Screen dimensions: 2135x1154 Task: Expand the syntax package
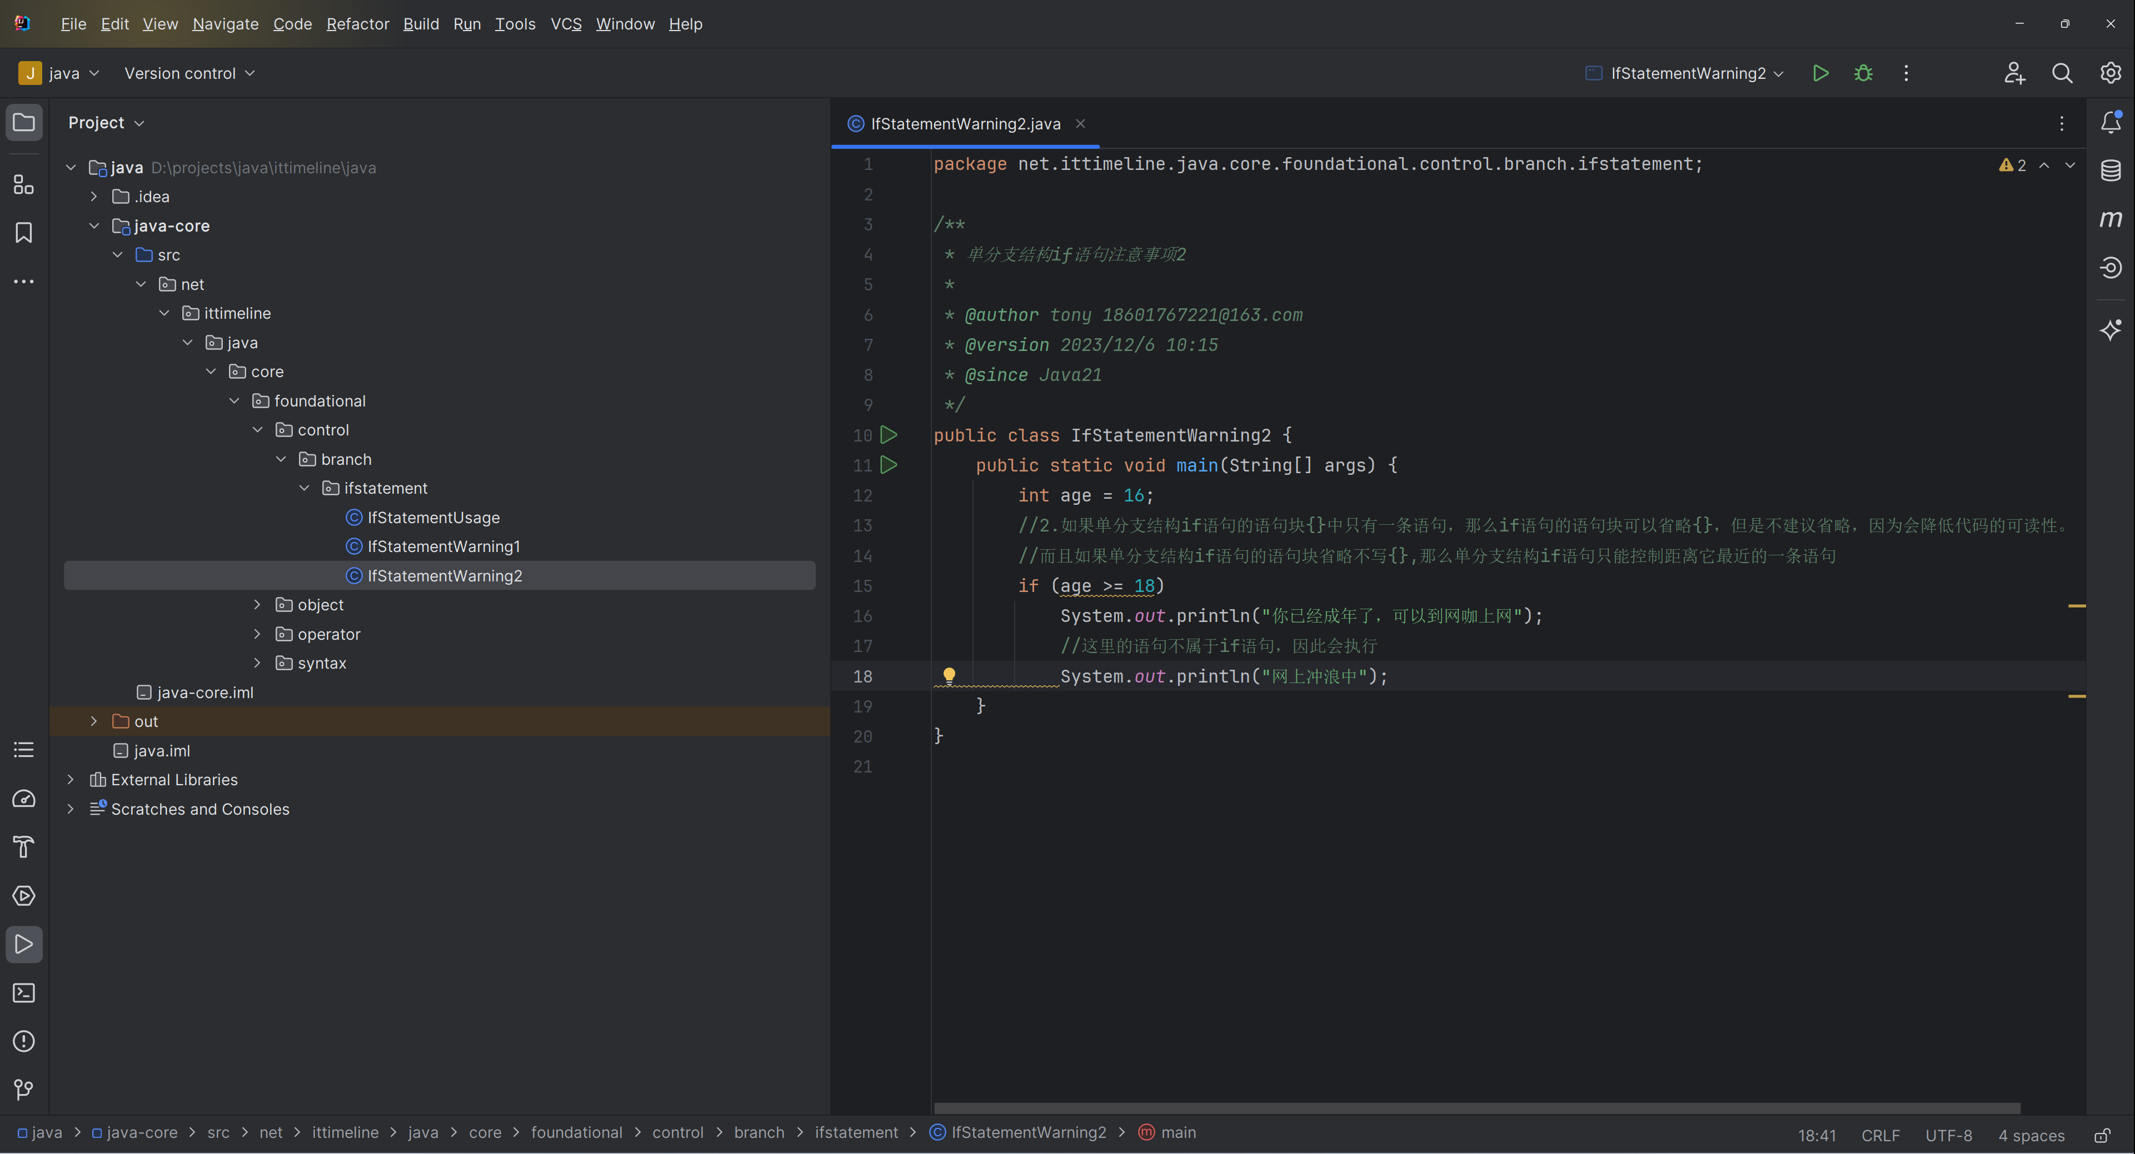257,663
